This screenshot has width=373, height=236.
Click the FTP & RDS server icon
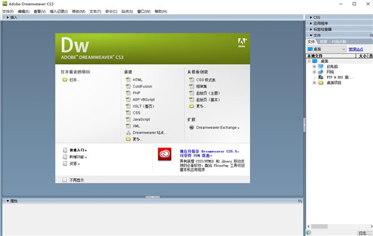[321, 77]
